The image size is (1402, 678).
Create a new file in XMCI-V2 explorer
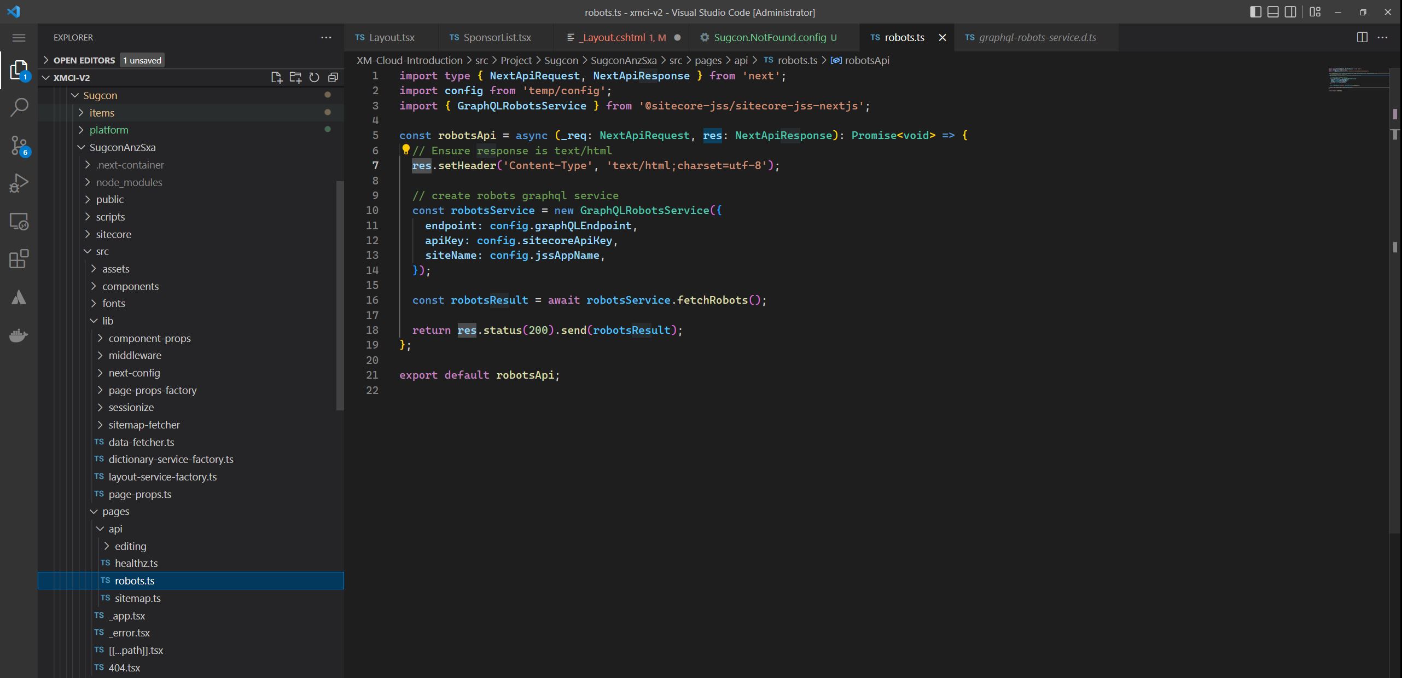pyautogui.click(x=277, y=78)
